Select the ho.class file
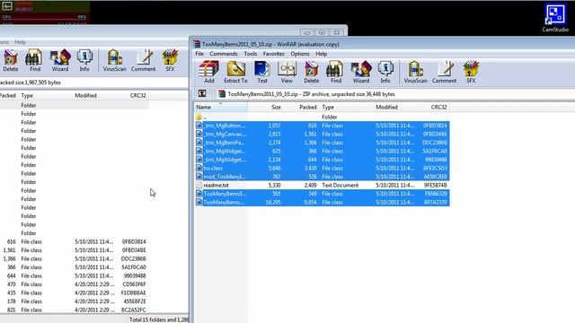Viewport: 575px width, 323px height. (x=322, y=168)
